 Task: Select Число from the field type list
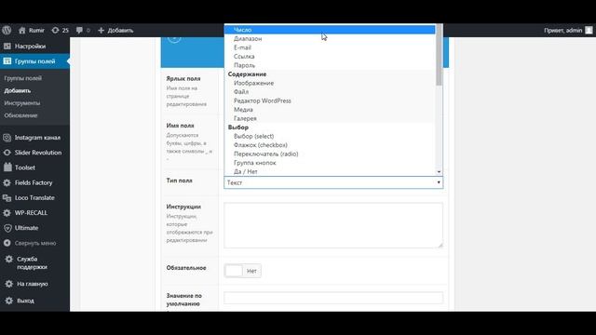click(x=330, y=30)
